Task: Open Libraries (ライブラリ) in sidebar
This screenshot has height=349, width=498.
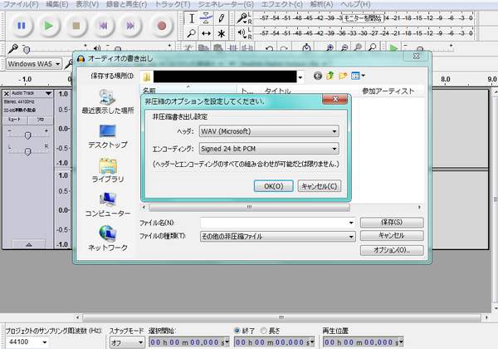Action: (x=108, y=170)
